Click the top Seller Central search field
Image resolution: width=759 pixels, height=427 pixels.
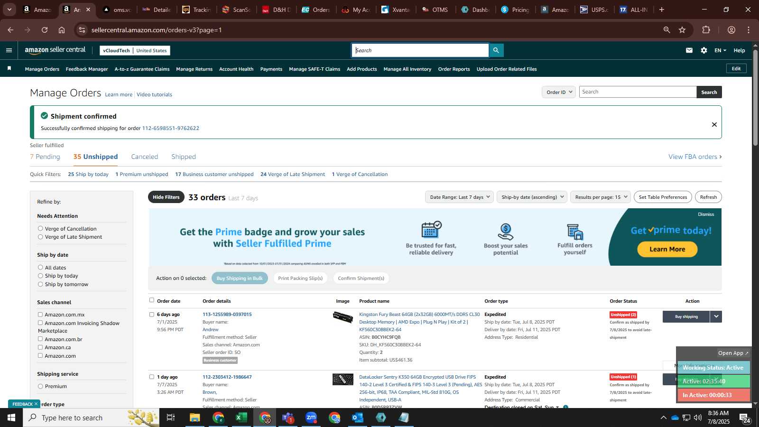pos(420,50)
